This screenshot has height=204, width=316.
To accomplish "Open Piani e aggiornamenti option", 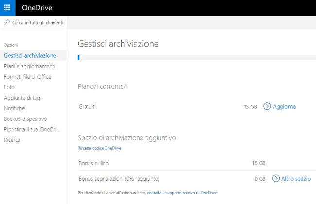I will 30,66.
